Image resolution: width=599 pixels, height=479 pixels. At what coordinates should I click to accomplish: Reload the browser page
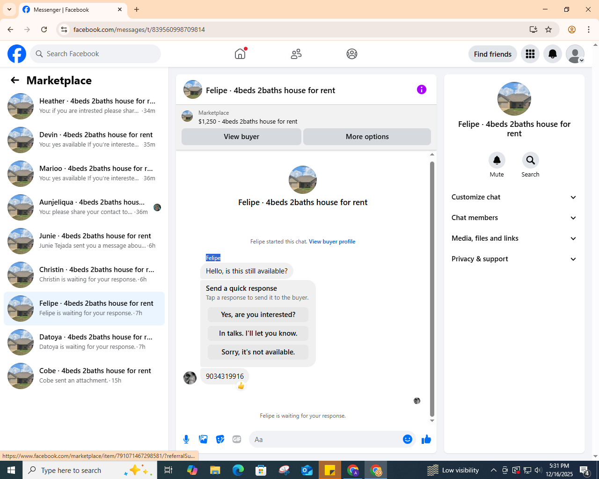[44, 29]
